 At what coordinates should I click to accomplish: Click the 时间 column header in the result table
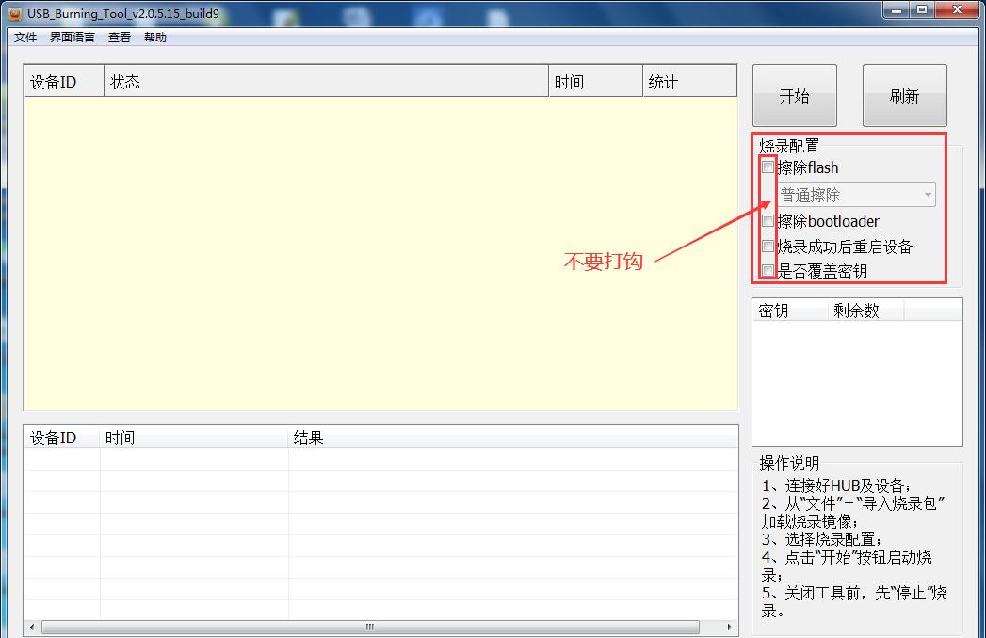(x=194, y=438)
